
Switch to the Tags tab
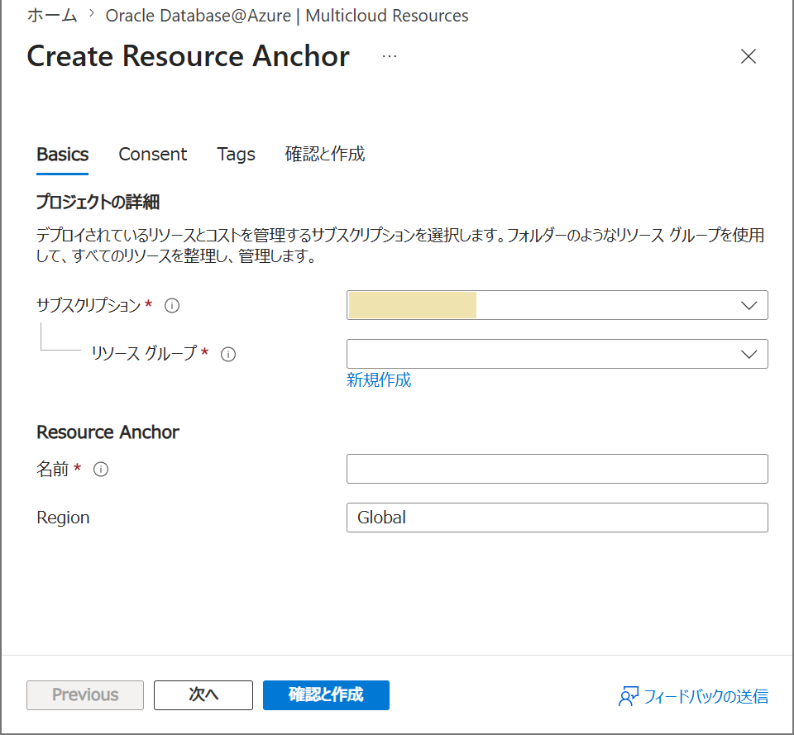(236, 155)
